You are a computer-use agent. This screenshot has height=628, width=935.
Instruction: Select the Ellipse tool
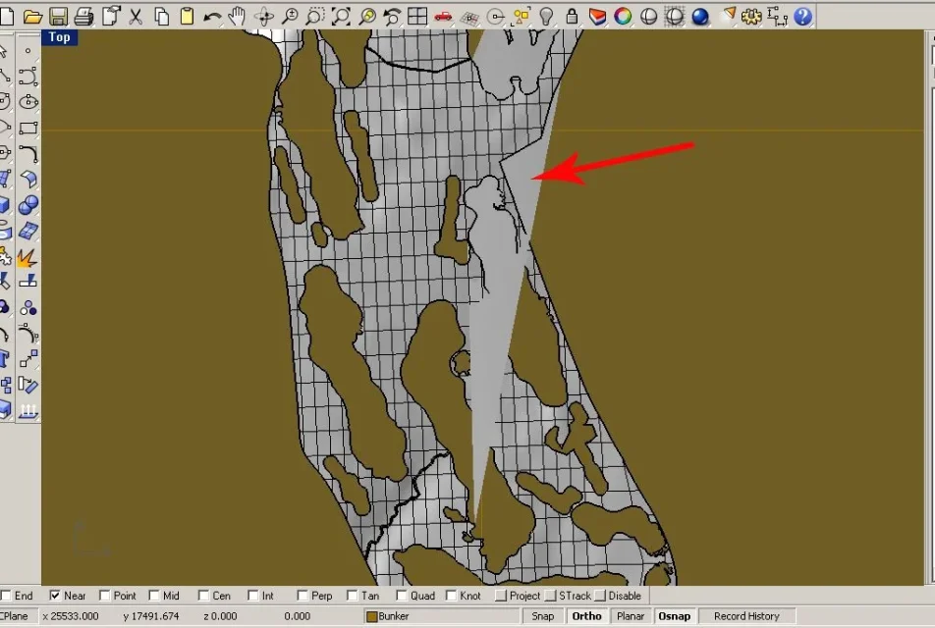click(28, 102)
